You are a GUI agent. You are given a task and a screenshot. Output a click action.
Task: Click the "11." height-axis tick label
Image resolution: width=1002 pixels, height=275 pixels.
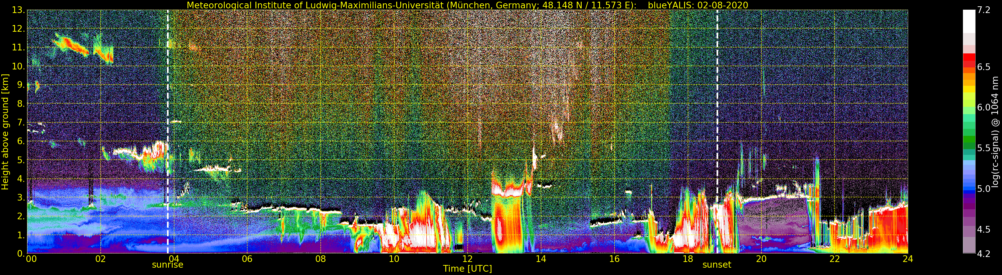point(18,47)
